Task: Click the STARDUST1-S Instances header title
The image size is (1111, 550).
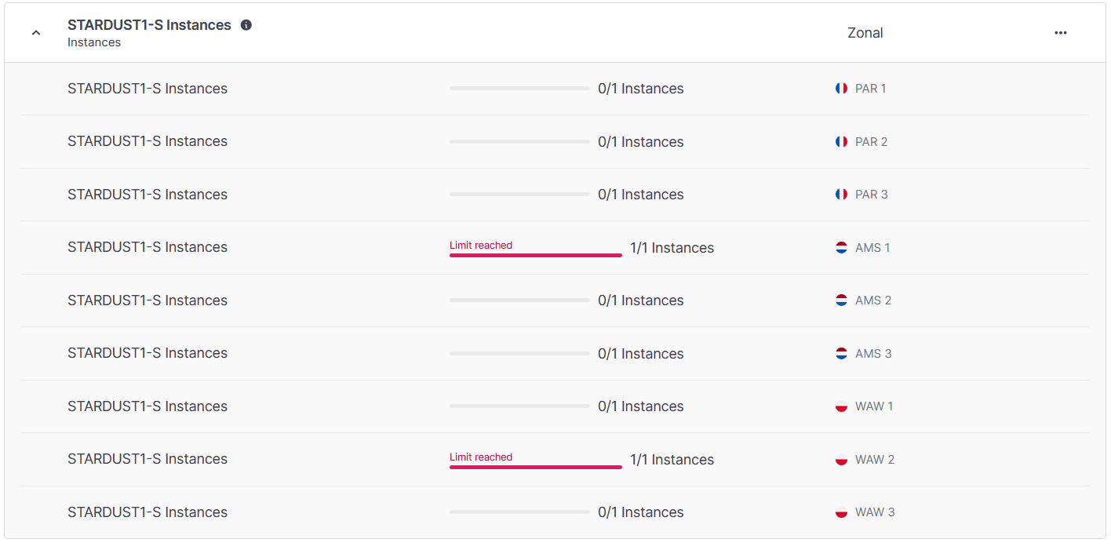Action: pyautogui.click(x=149, y=25)
